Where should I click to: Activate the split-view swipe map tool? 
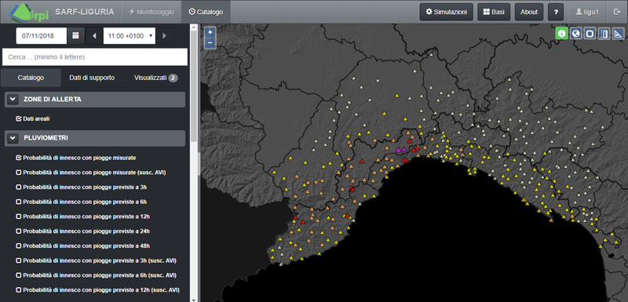pyautogui.click(x=604, y=34)
